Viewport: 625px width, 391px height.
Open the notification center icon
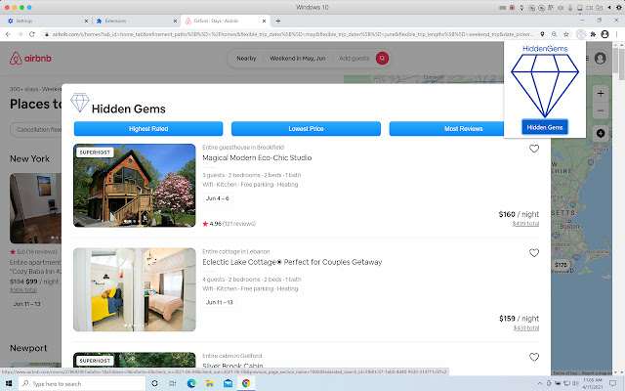[x=612, y=383]
